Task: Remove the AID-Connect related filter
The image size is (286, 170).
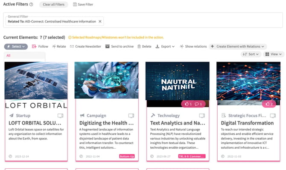Action: tap(100, 21)
